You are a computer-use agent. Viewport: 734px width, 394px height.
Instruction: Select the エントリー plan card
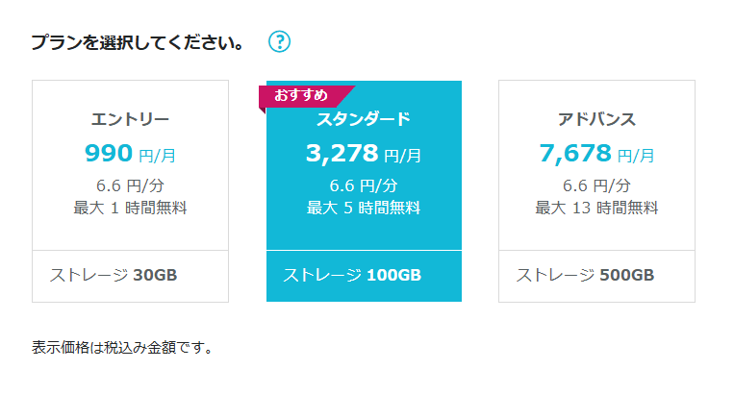(130, 191)
